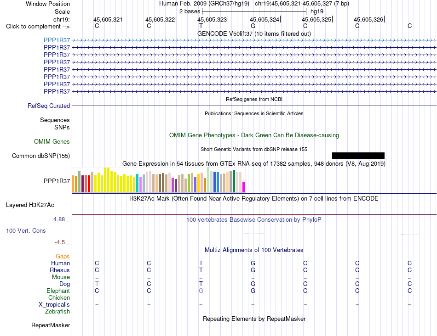Click the hg19 label beside scale bar
The image size is (437, 336).
[317, 11]
